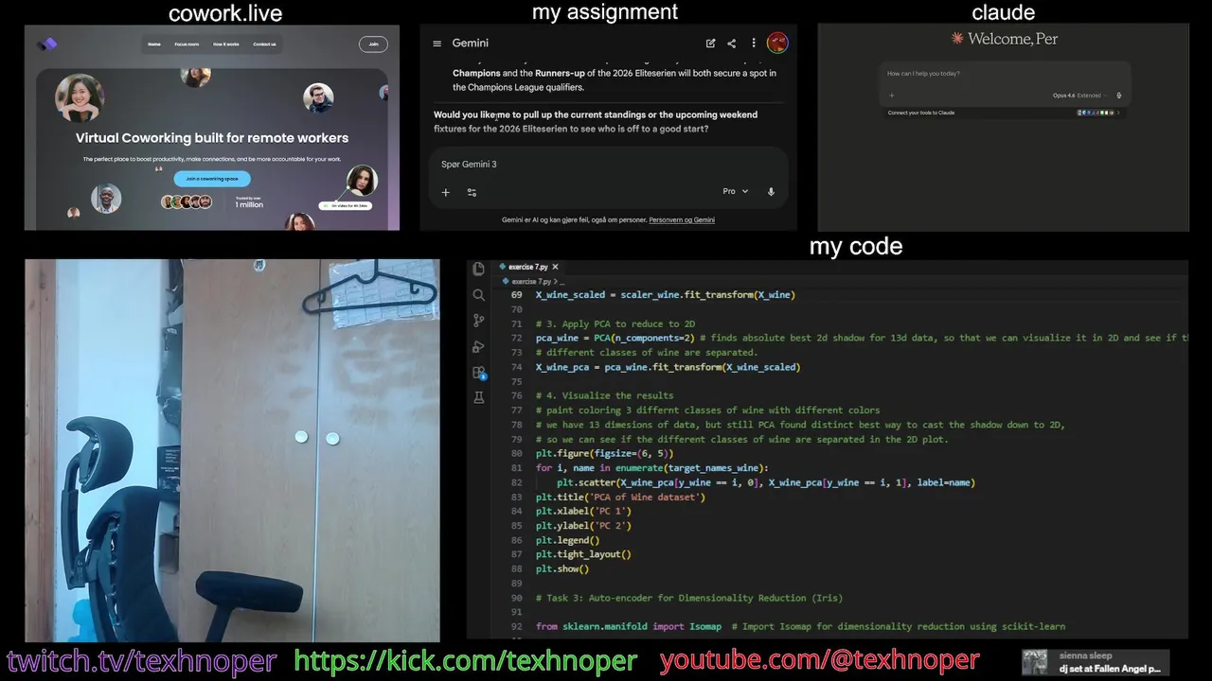Viewport: 1212px width, 681px height.
Task: Click the plus attachment icon in Claude
Action: point(891,96)
